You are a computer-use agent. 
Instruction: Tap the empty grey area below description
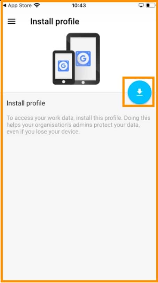point(79,207)
